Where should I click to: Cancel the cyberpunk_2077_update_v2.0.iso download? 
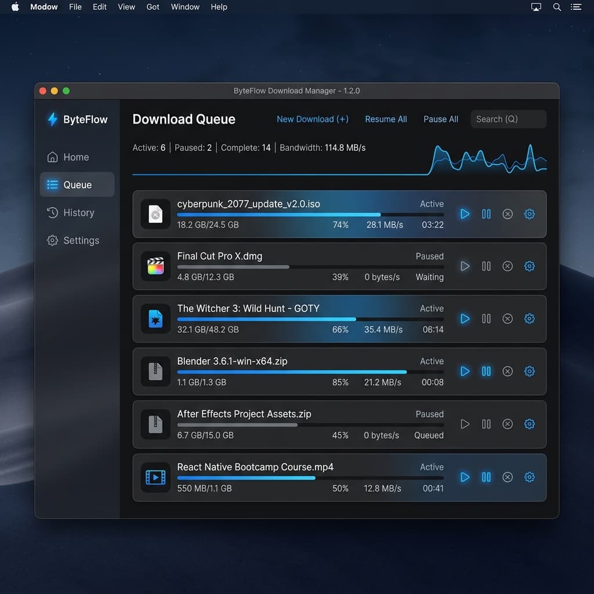click(507, 214)
